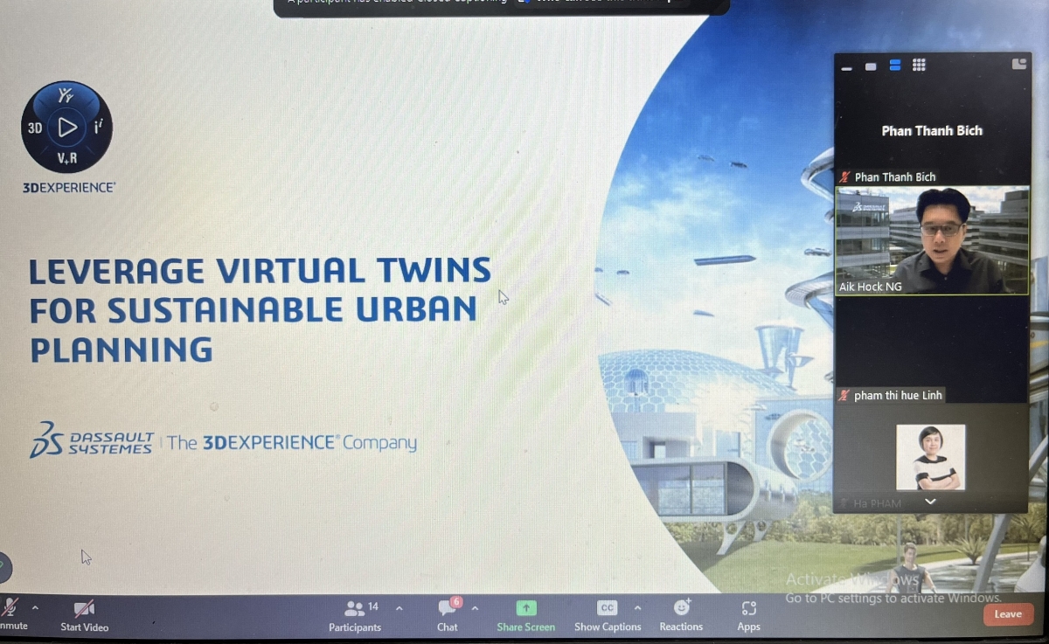This screenshot has width=1049, height=644.
Task: Click the green Share Screen icon
Action: tap(526, 608)
